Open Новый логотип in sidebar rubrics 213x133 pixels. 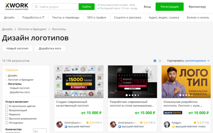click(x=20, y=88)
